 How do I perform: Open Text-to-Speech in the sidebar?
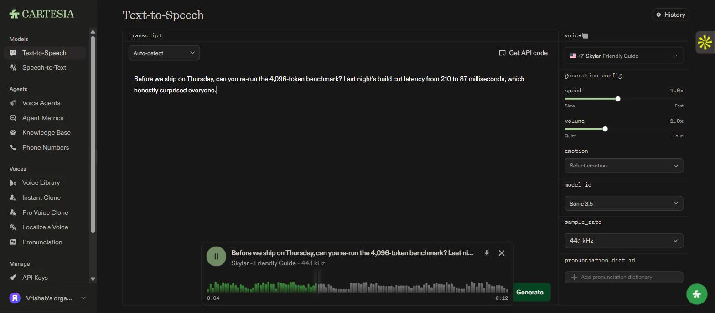click(x=45, y=53)
